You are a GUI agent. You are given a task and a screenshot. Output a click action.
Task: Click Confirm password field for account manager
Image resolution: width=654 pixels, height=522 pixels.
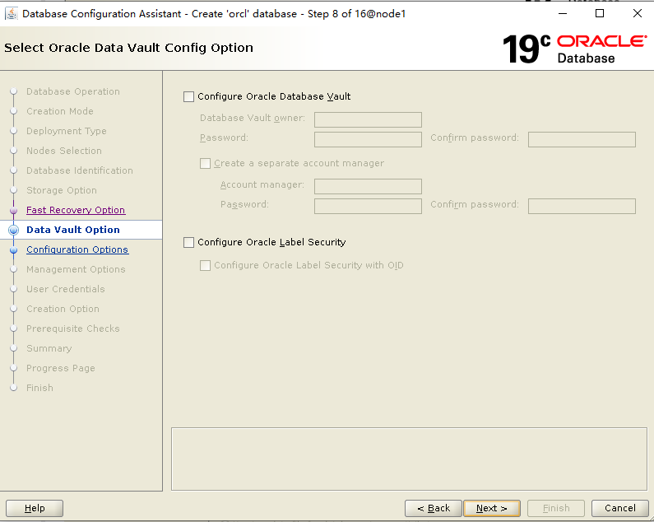click(x=582, y=207)
